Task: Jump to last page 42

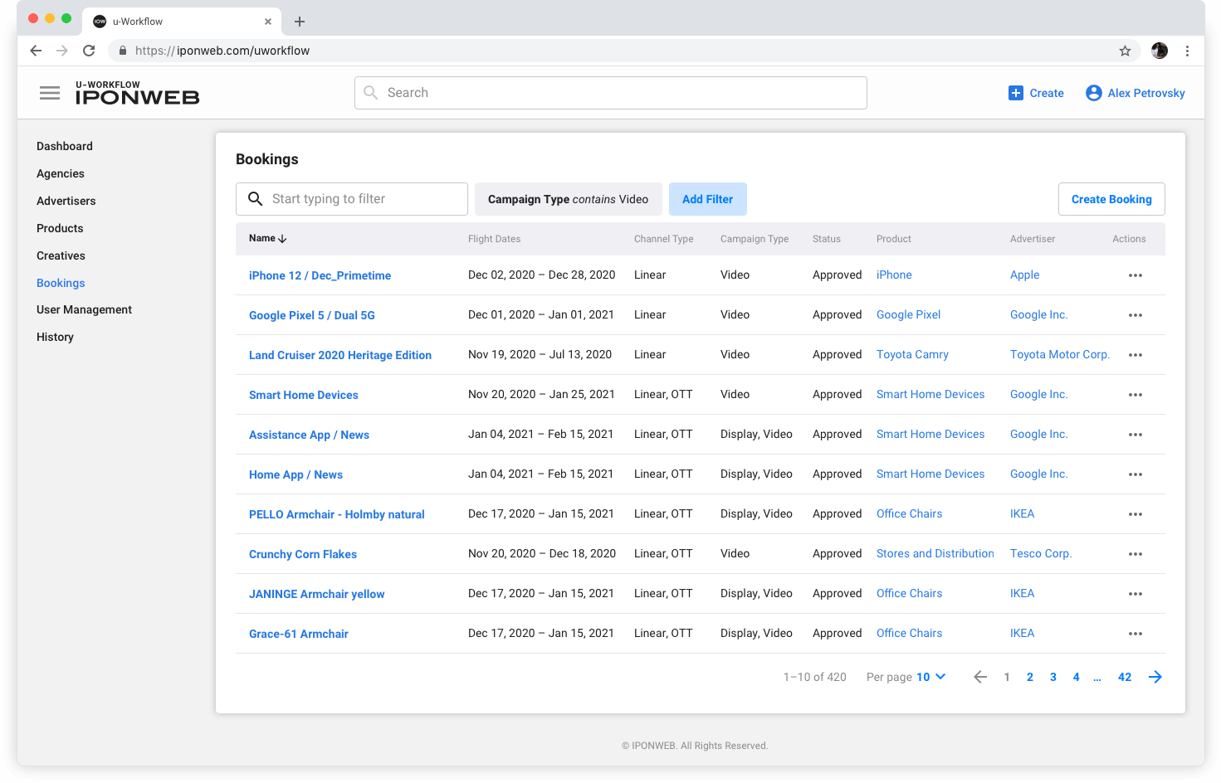Action: click(1125, 677)
